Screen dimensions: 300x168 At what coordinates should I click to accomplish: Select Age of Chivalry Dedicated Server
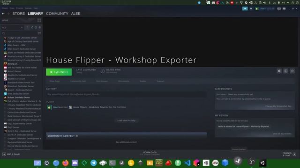click(x=23, y=42)
